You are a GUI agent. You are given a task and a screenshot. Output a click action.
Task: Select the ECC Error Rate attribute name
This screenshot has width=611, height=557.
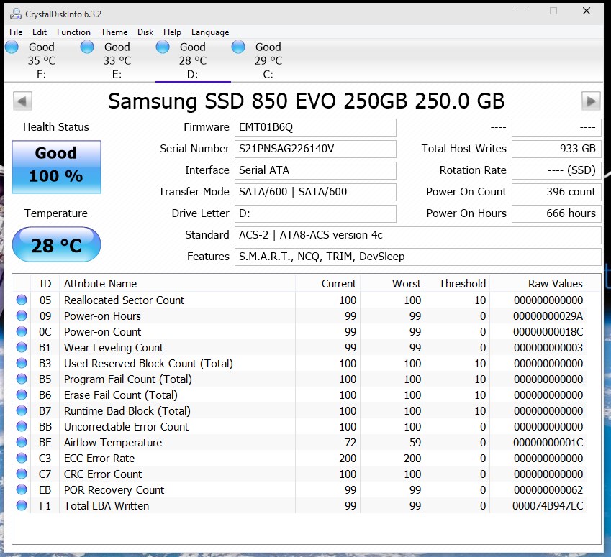click(x=99, y=458)
